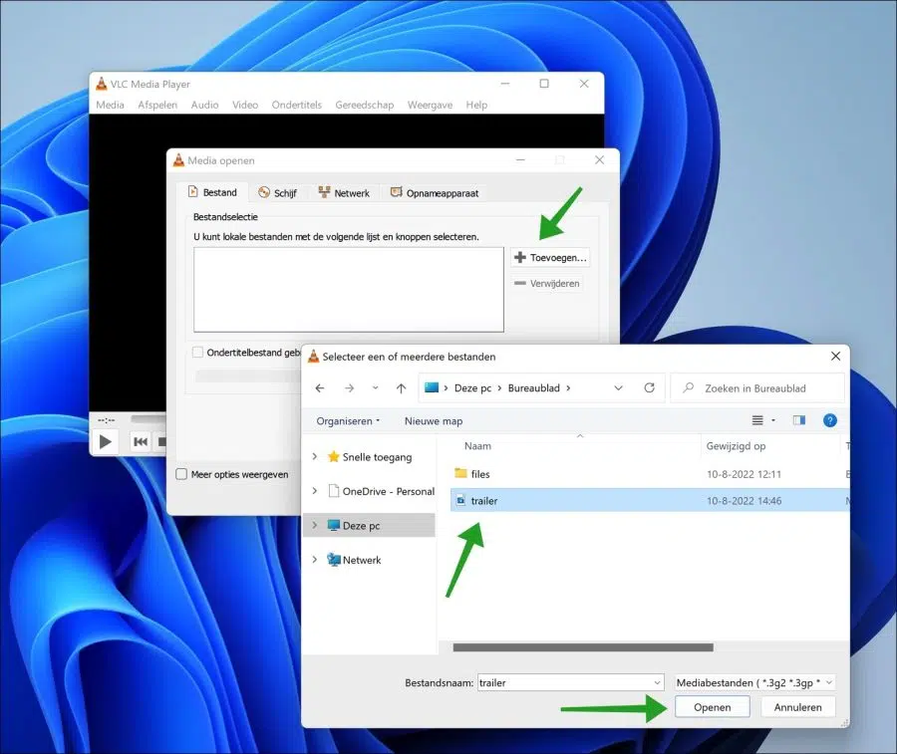
Task: Click the search magnifier icon in Bureaublad search
Action: [689, 387]
